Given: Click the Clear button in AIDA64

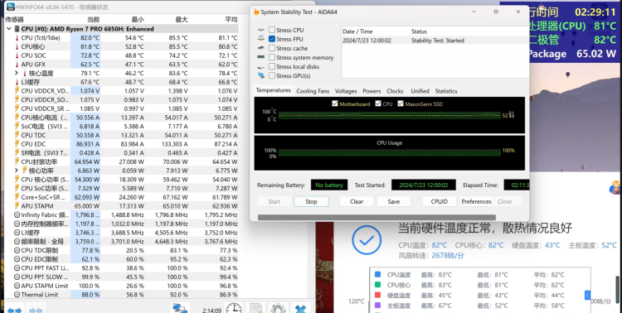Looking at the screenshot, I should (357, 201).
